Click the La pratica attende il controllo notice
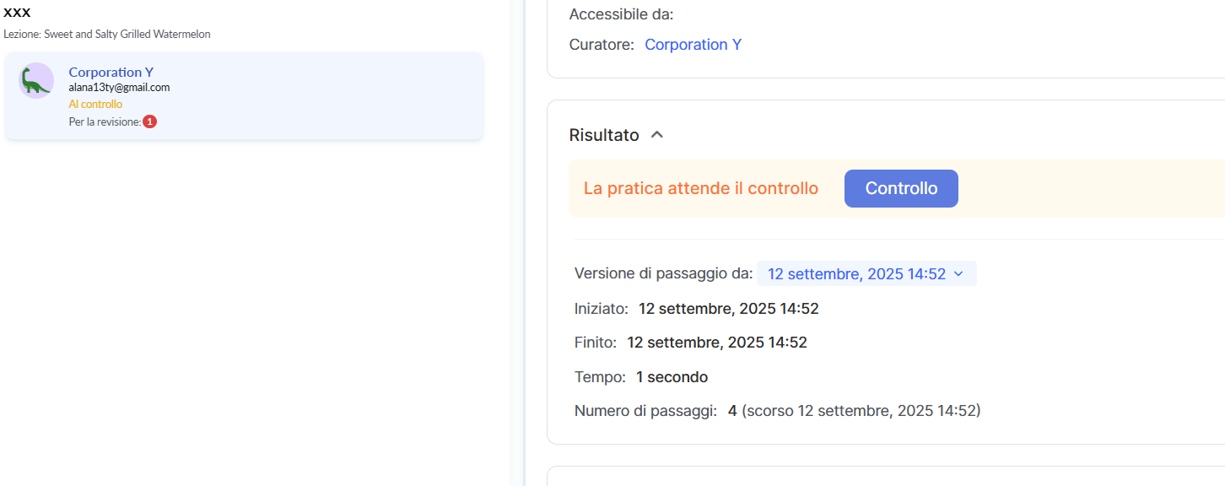The width and height of the screenshot is (1225, 486). [700, 189]
